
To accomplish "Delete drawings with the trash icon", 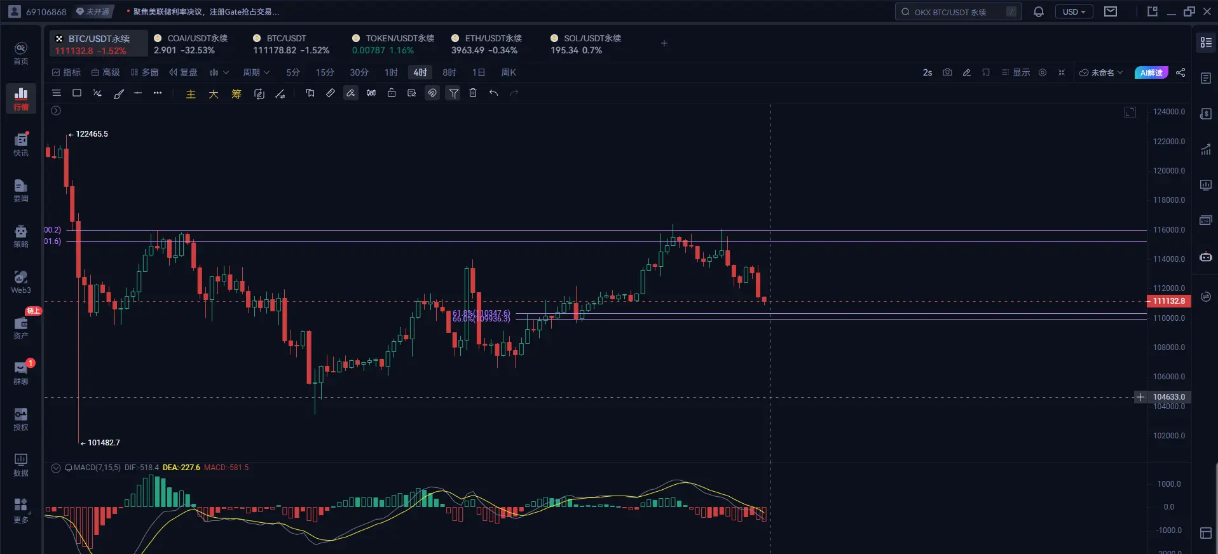I will pyautogui.click(x=473, y=93).
